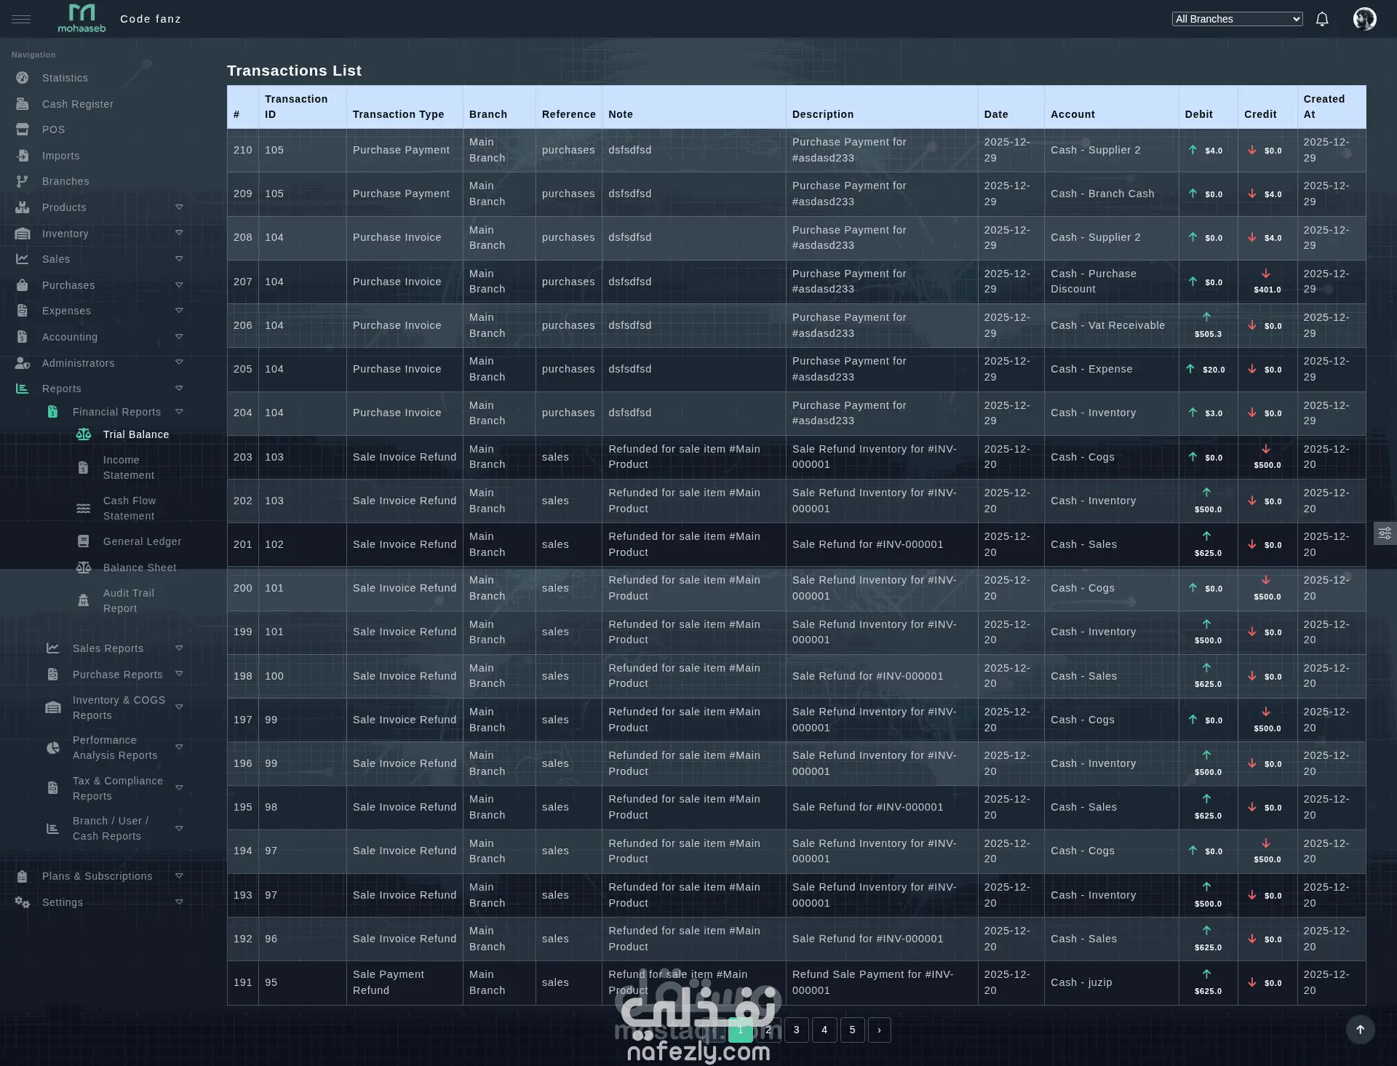
Task: Click the POS store icon
Action: pyautogui.click(x=23, y=130)
